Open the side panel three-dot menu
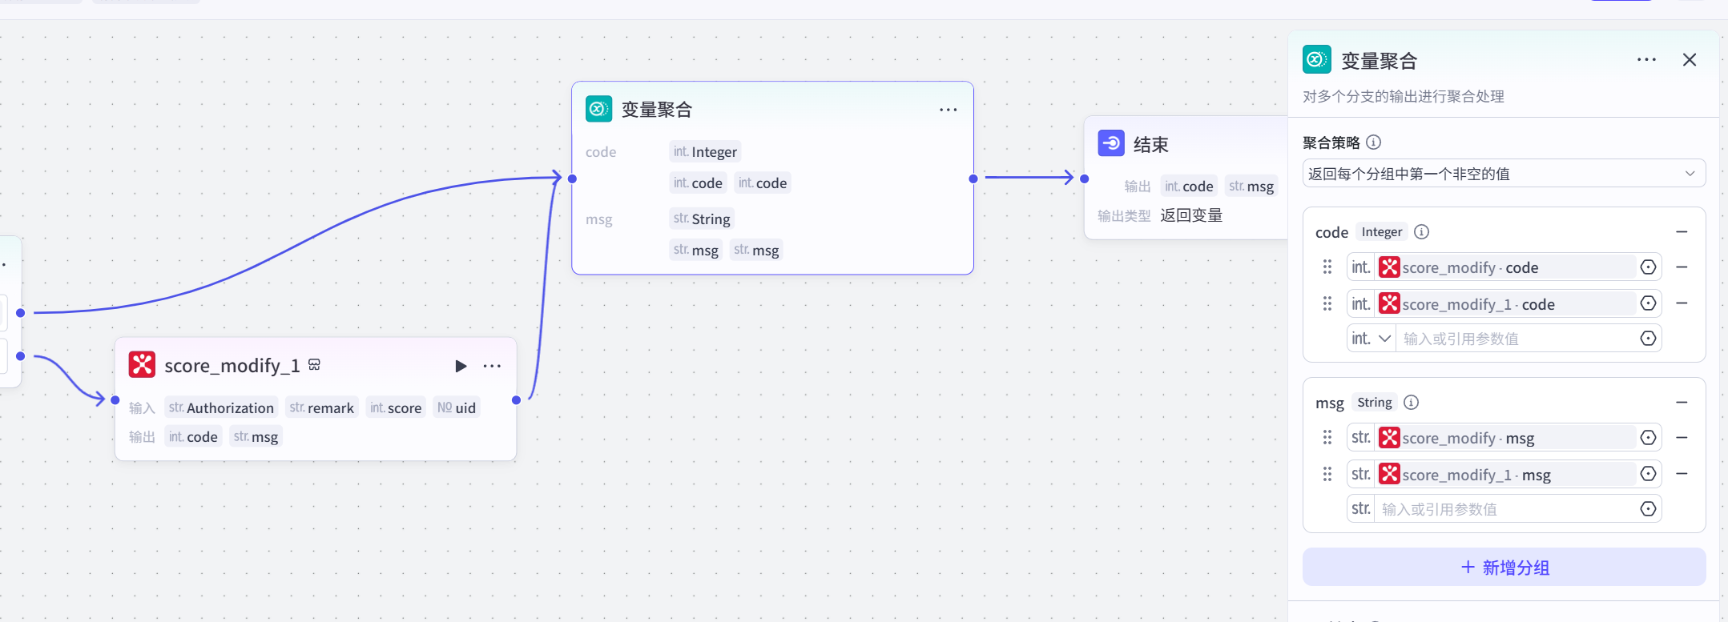The width and height of the screenshot is (1728, 622). pos(1646,60)
